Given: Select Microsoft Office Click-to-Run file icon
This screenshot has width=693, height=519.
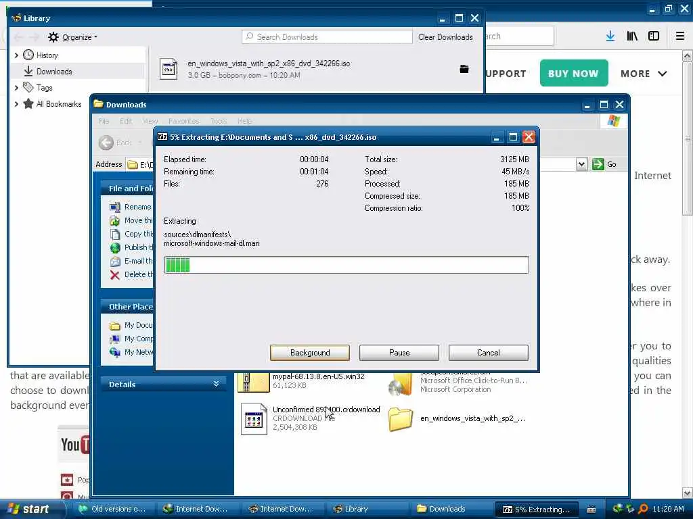Looking at the screenshot, I should 401,384.
